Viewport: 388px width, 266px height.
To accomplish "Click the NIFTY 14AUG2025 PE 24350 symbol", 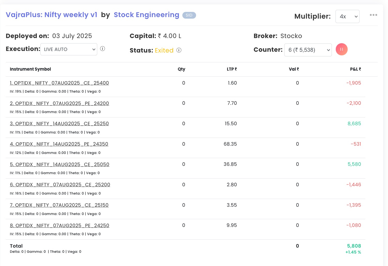I will click(59, 144).
